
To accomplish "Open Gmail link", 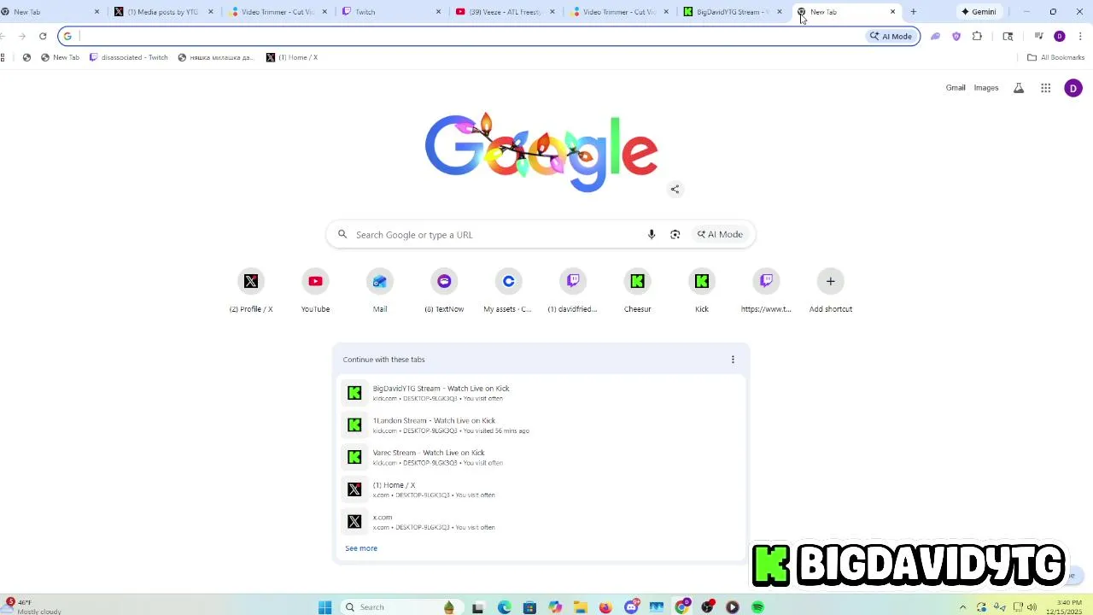I will [x=956, y=88].
